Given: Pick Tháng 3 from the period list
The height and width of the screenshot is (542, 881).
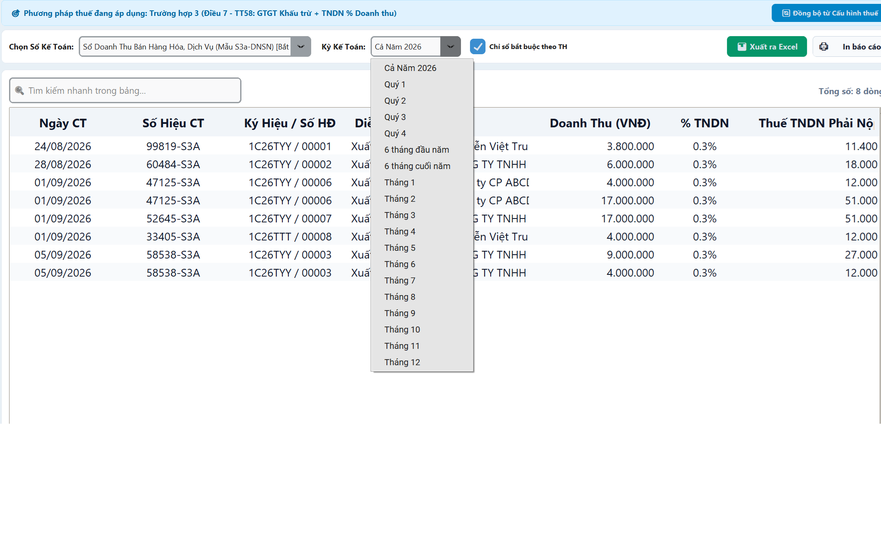Looking at the screenshot, I should (x=422, y=215).
